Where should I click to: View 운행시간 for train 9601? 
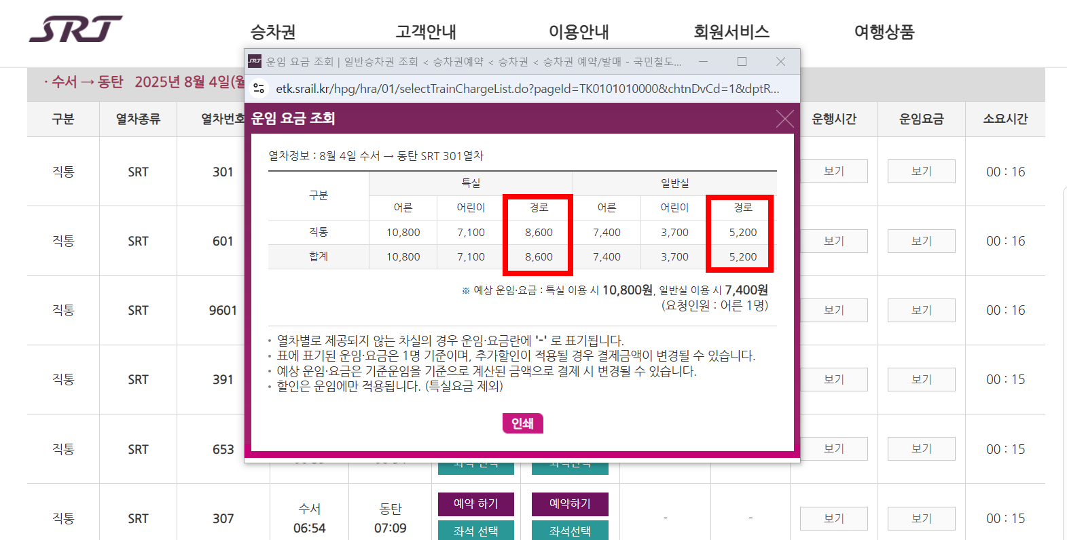pos(833,310)
